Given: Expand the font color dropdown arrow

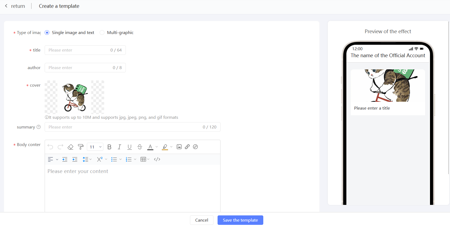Looking at the screenshot, I should point(157,147).
